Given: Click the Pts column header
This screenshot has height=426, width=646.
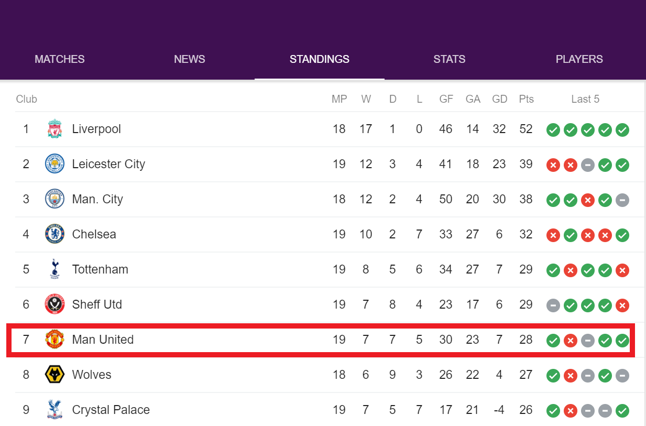Looking at the screenshot, I should pyautogui.click(x=527, y=99).
